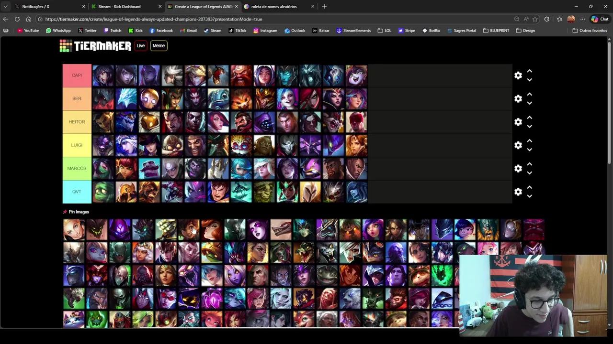Expand the LOL bookmarks folder
This screenshot has width=613, height=344.
tap(385, 31)
